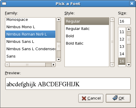Click Family list vertical scrollbar thumb
This screenshot has height=108, width=136.
pyautogui.click(x=59, y=46)
